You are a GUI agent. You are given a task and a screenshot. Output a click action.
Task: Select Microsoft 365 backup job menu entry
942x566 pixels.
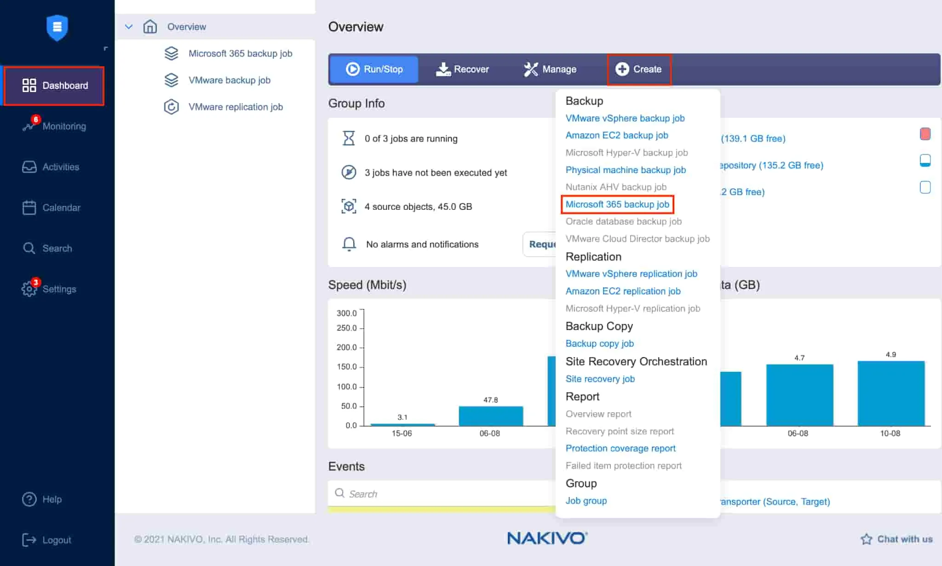pyautogui.click(x=617, y=204)
